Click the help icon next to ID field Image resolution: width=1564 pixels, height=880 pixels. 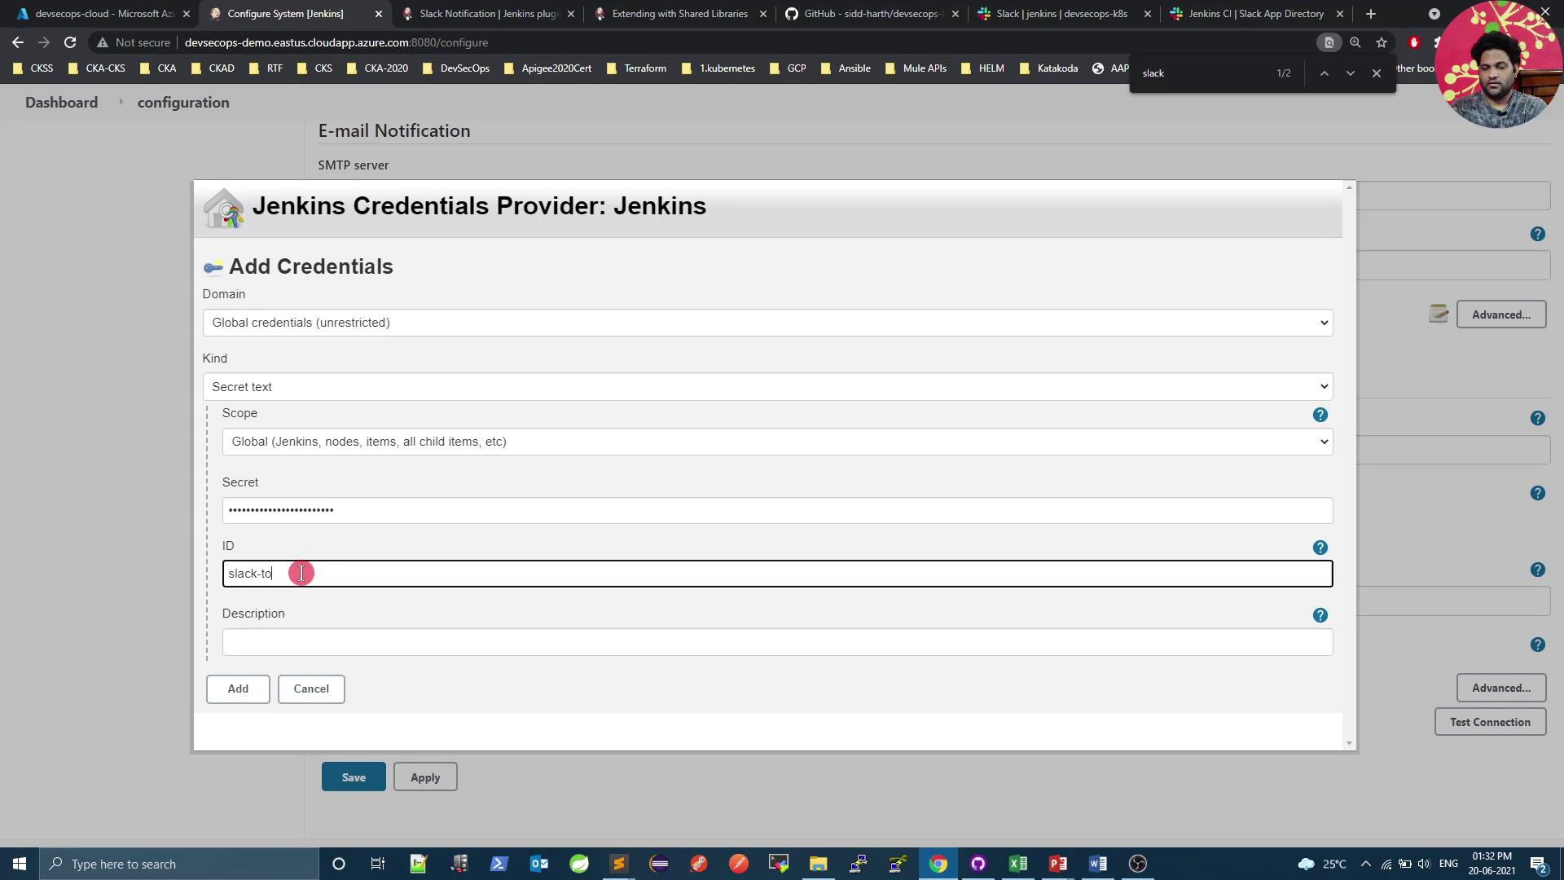(1320, 548)
